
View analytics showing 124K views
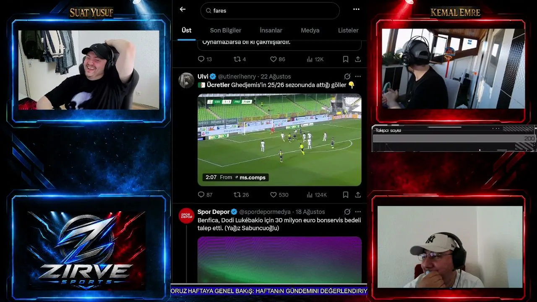tap(317, 195)
